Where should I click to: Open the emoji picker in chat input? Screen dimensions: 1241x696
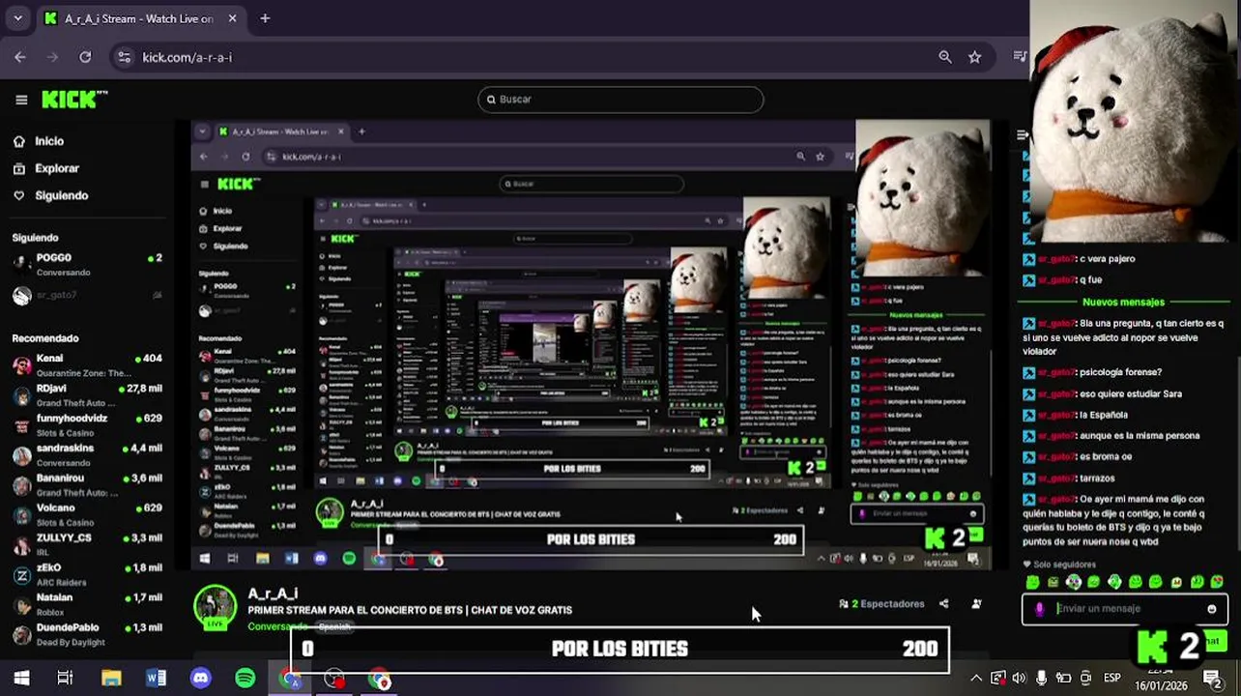[1212, 609]
